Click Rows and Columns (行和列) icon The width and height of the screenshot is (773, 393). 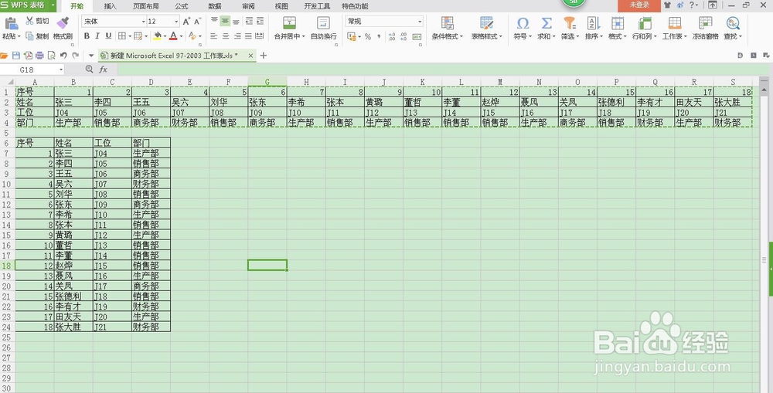tap(645, 23)
